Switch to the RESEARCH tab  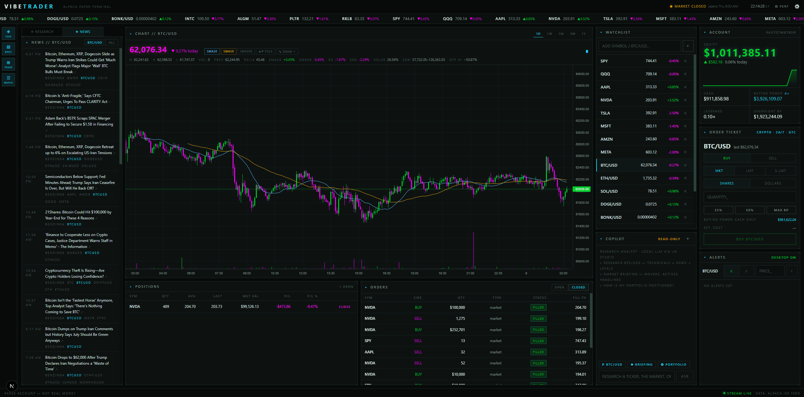[42, 32]
